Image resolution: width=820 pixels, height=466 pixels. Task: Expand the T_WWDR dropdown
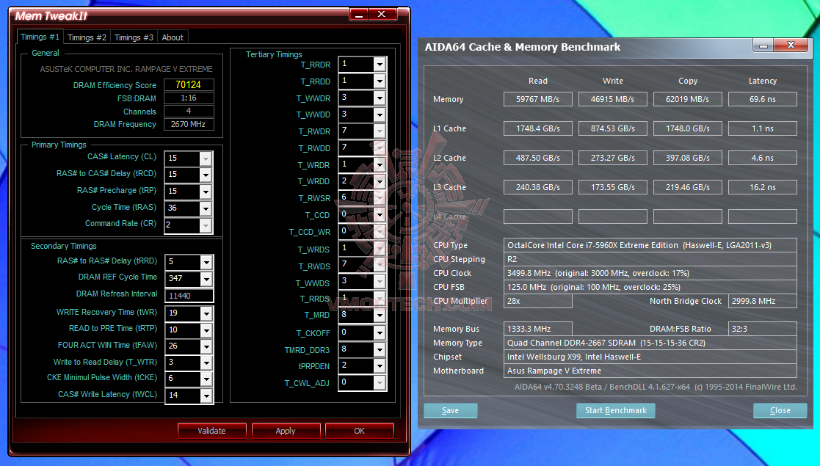[380, 98]
